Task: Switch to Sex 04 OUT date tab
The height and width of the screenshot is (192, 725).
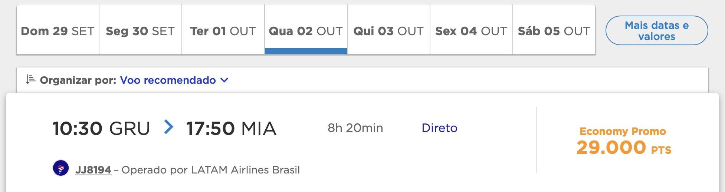Action: (x=472, y=30)
